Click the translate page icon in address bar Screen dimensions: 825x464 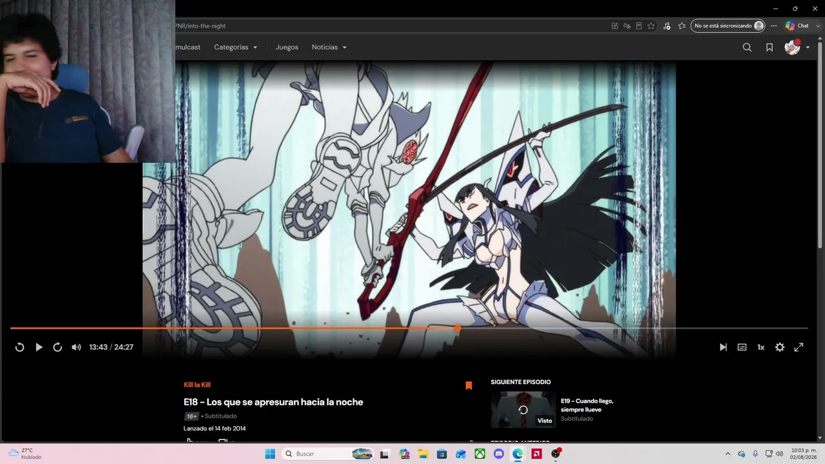pos(626,26)
